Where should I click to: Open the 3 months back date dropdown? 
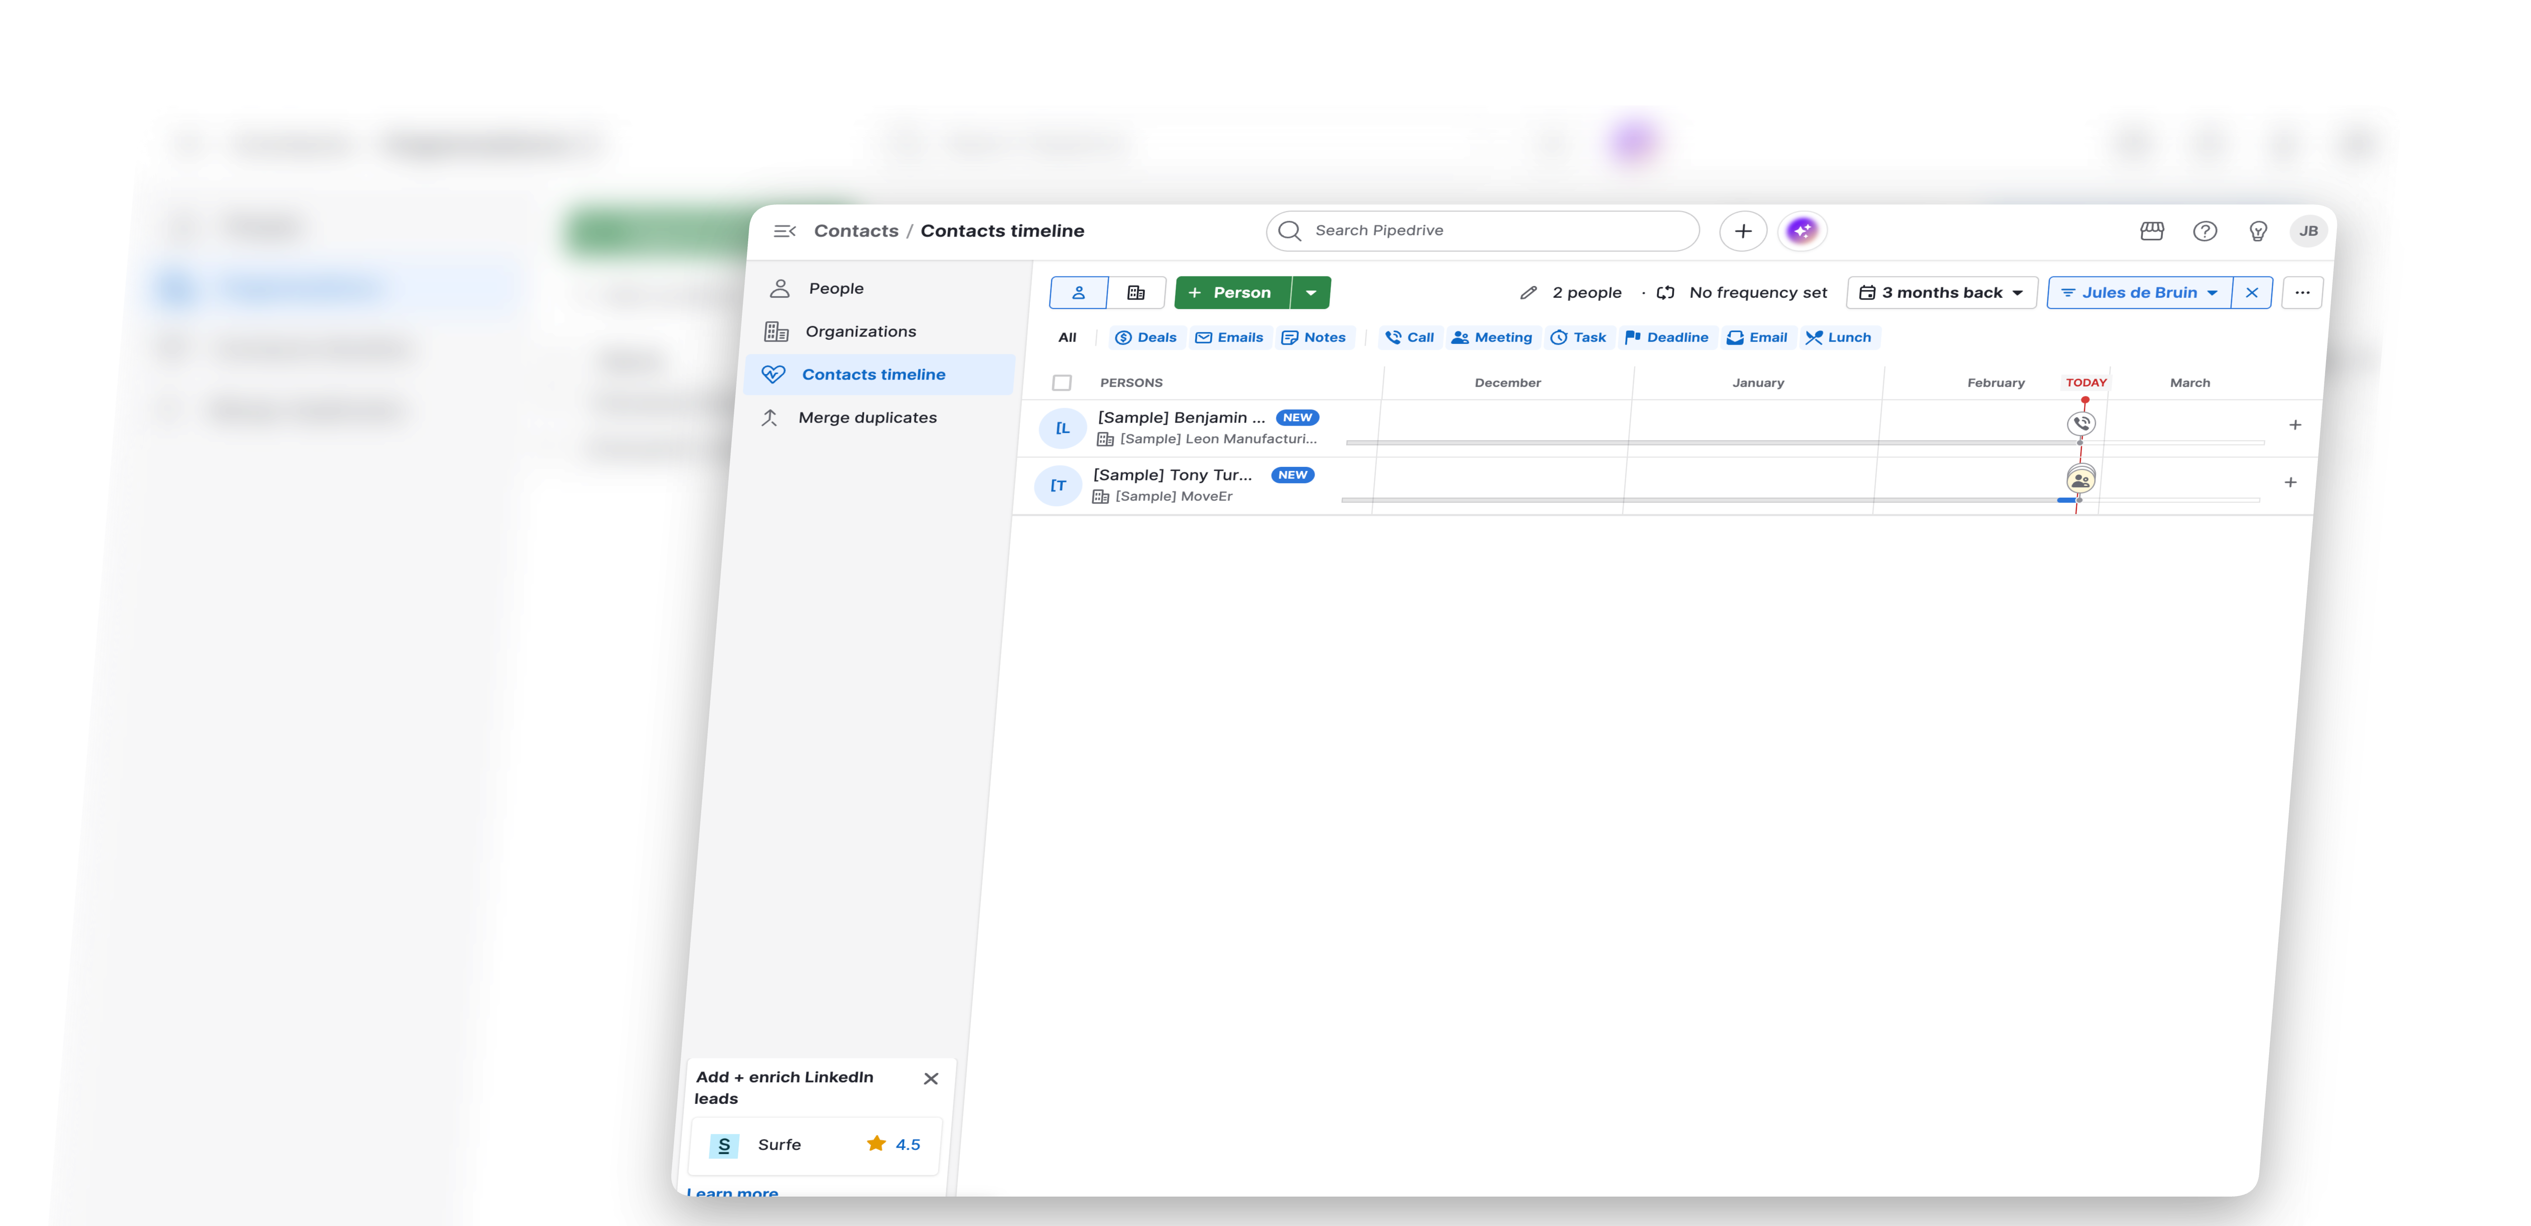coord(1941,292)
